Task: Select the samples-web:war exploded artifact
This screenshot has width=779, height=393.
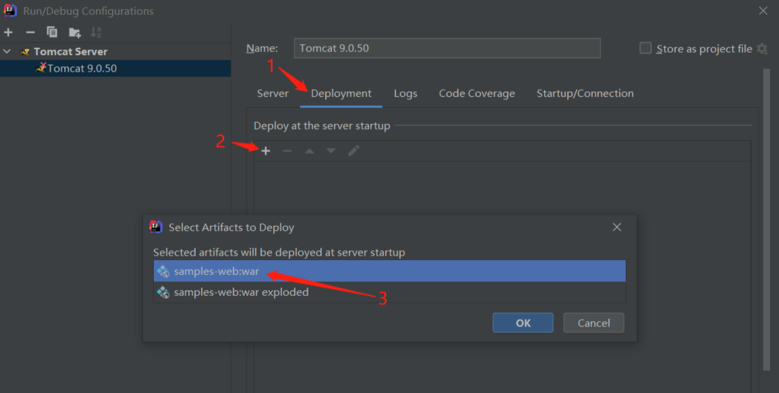Action: click(x=241, y=292)
